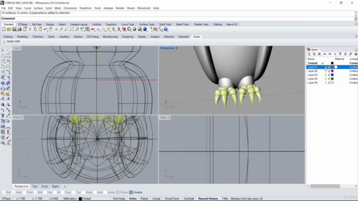This screenshot has height=201, width=358.
Task: Click the Zoom Extents icon
Action: [x=72, y=29]
